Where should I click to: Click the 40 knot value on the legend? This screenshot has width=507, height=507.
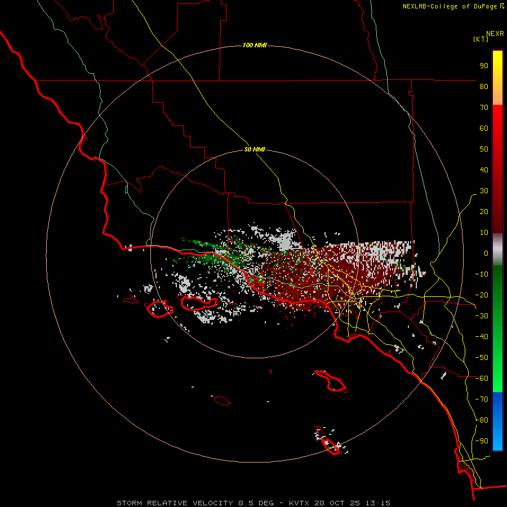[x=484, y=170]
